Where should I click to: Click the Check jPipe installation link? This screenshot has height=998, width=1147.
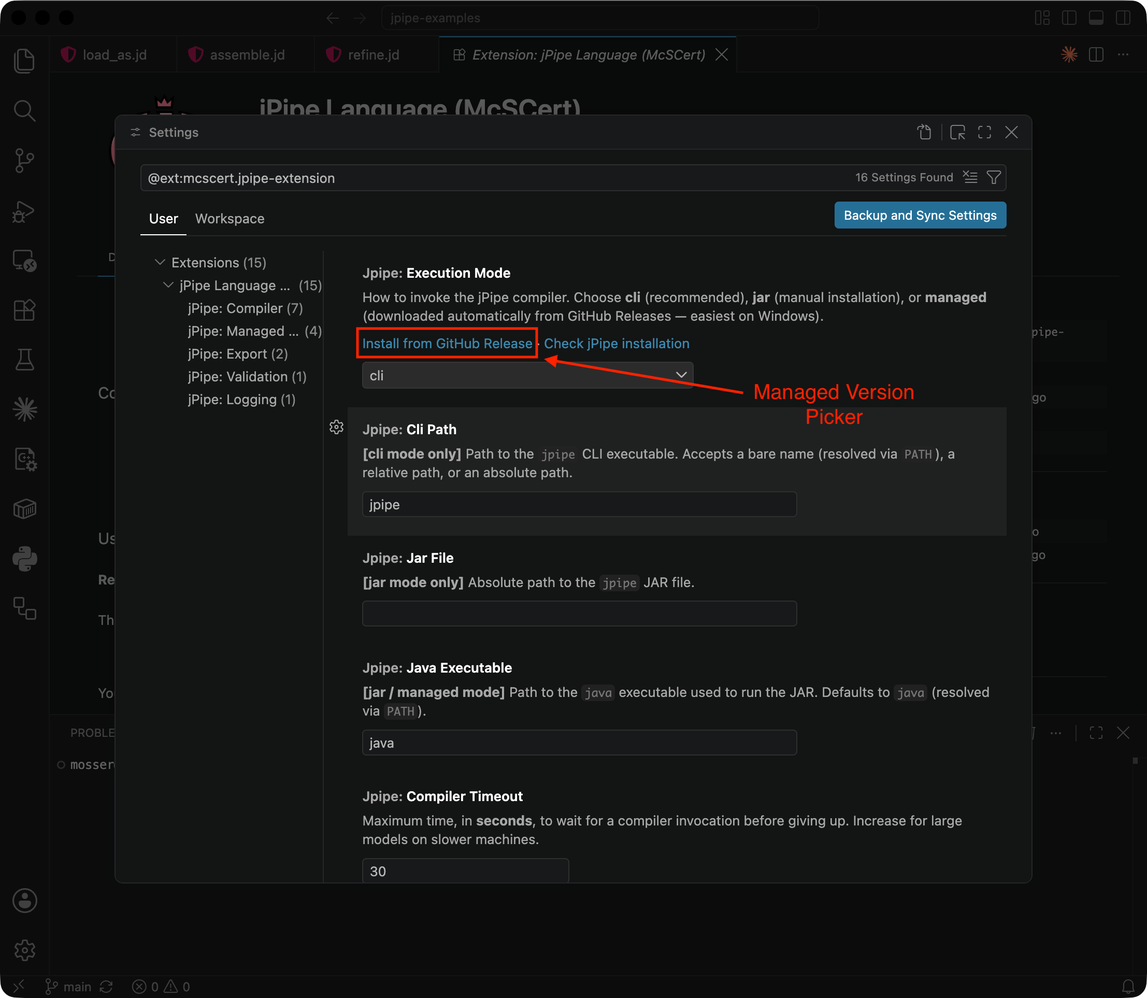click(x=616, y=344)
